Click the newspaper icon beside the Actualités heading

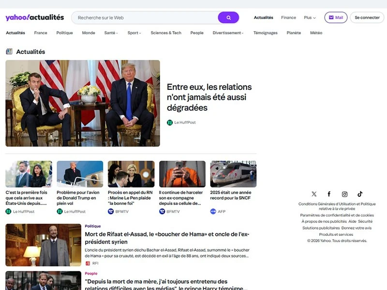[x=8, y=51]
